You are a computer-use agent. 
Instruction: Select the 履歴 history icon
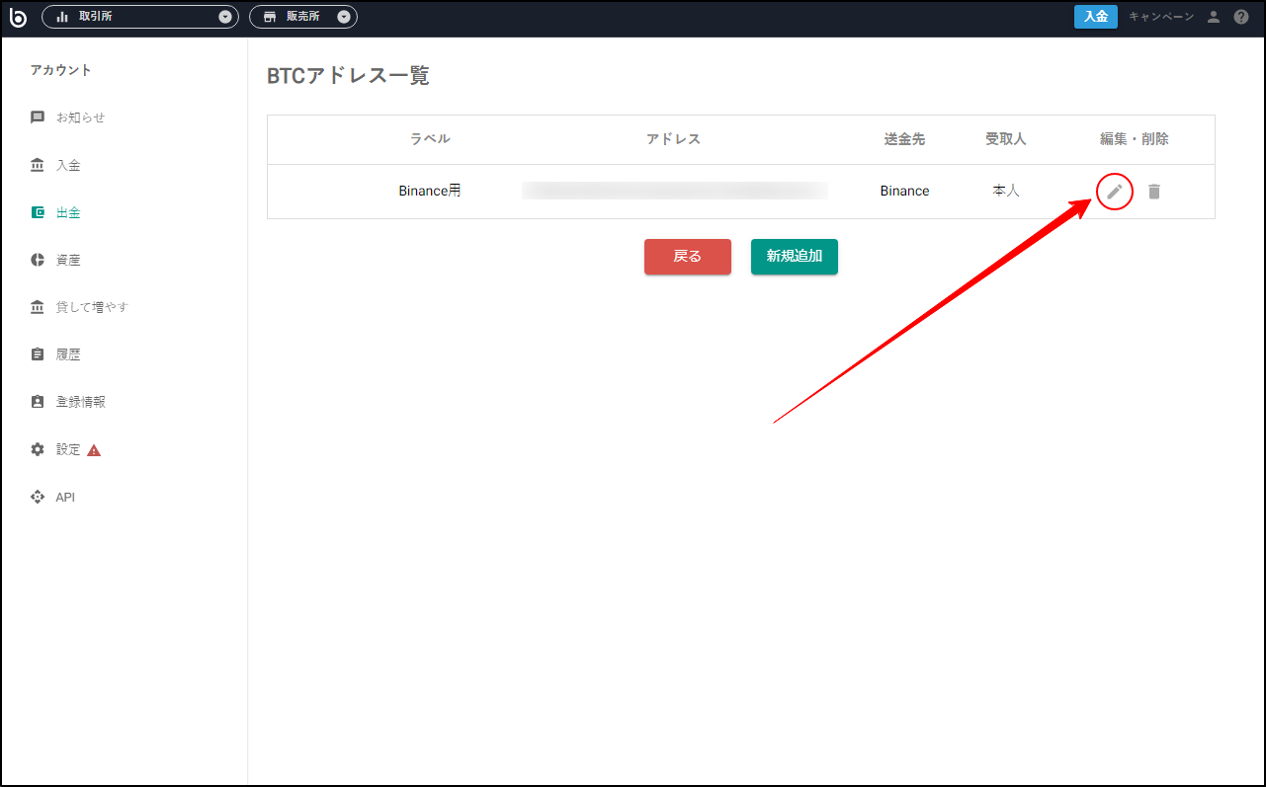click(x=38, y=354)
